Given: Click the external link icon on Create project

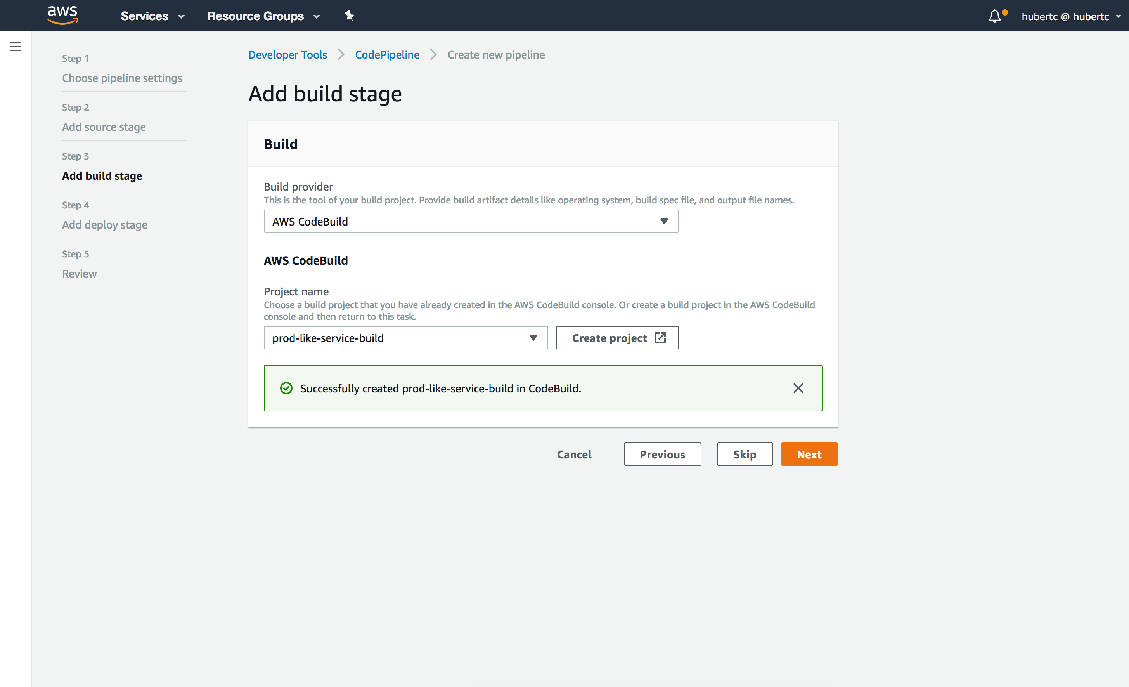Looking at the screenshot, I should click(x=660, y=338).
